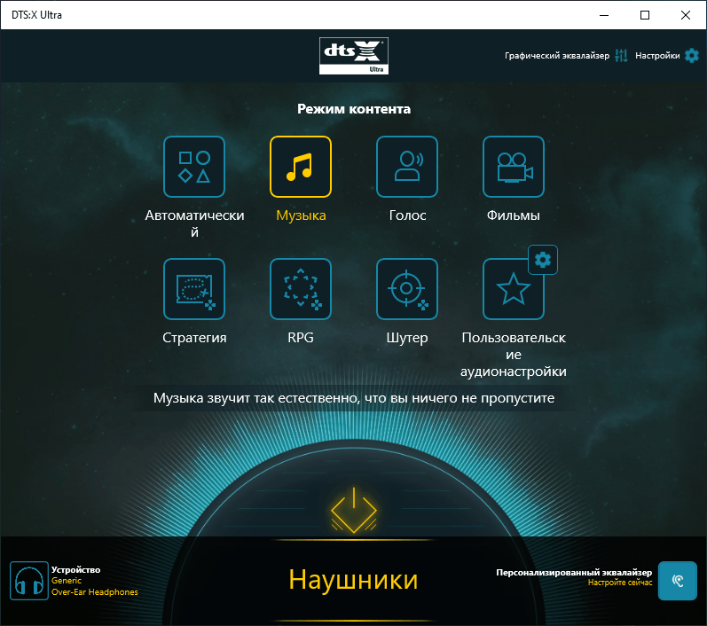Image resolution: width=707 pixels, height=626 pixels.
Task: Click the Фильмы label text
Action: (x=513, y=215)
